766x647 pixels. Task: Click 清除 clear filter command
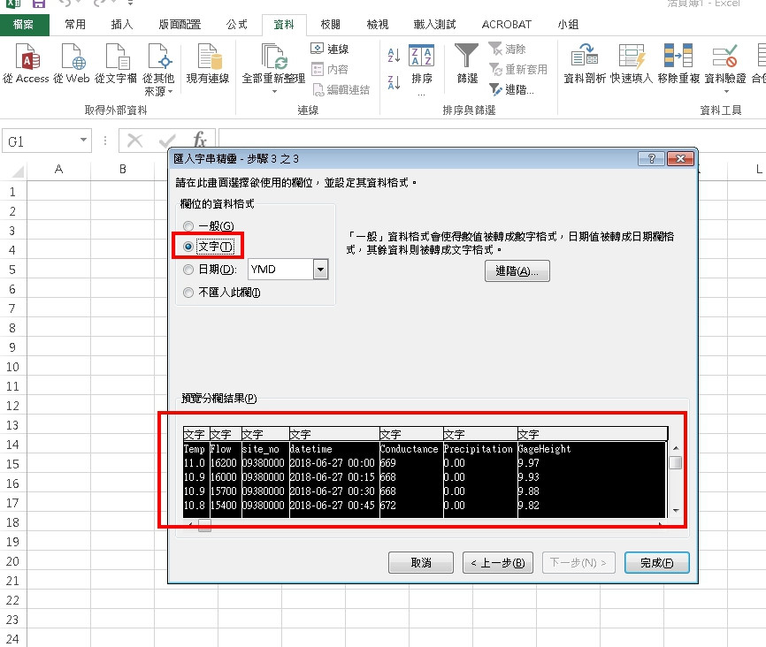click(x=507, y=49)
